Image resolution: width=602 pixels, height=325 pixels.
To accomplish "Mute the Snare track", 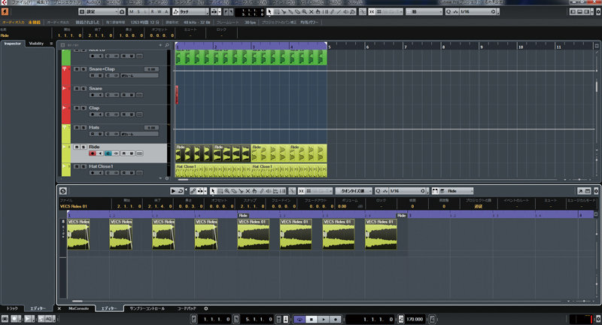I will click(x=76, y=89).
